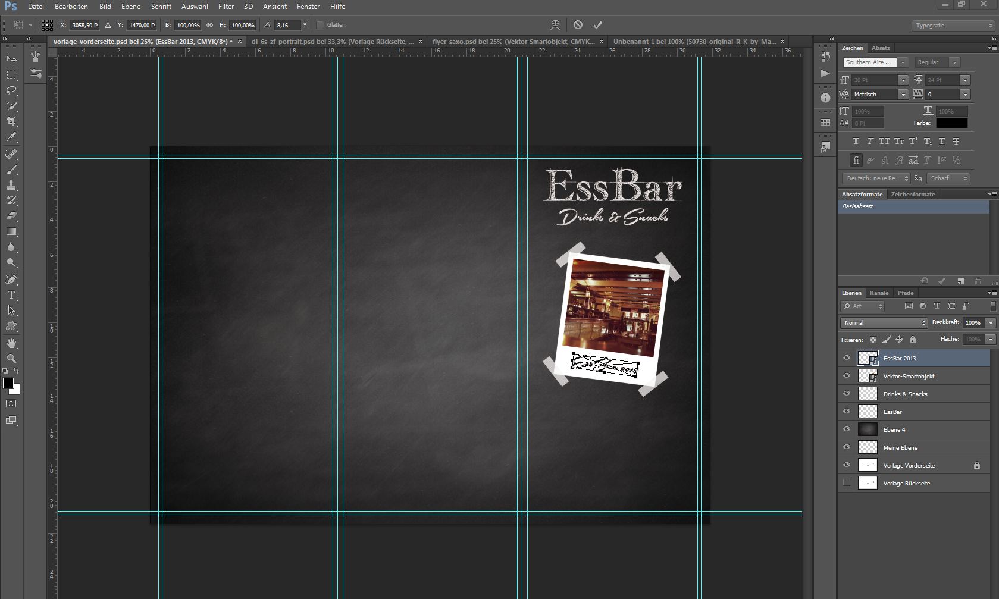Screen dimensions: 999x599
Task: Select the Hand tool
Action: coord(11,343)
